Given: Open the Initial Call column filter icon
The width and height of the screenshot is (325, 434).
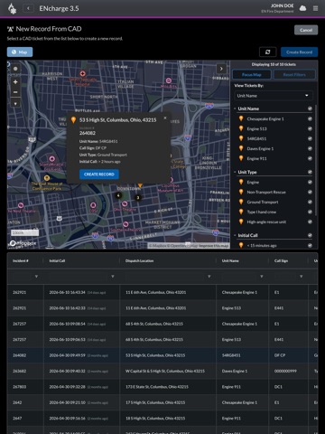Looking at the screenshot, I should [x=113, y=277].
